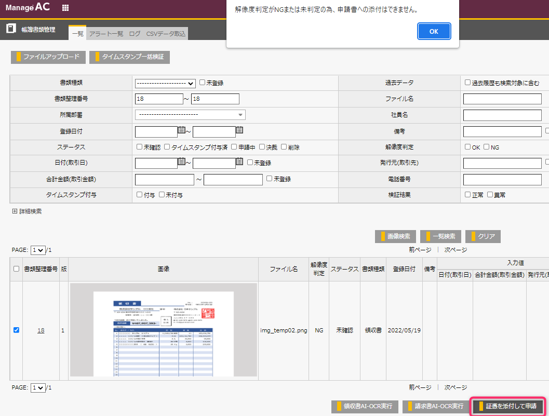Switch to the CSVデータ取込 tab
Viewport: 549px width, 416px height.
166,34
